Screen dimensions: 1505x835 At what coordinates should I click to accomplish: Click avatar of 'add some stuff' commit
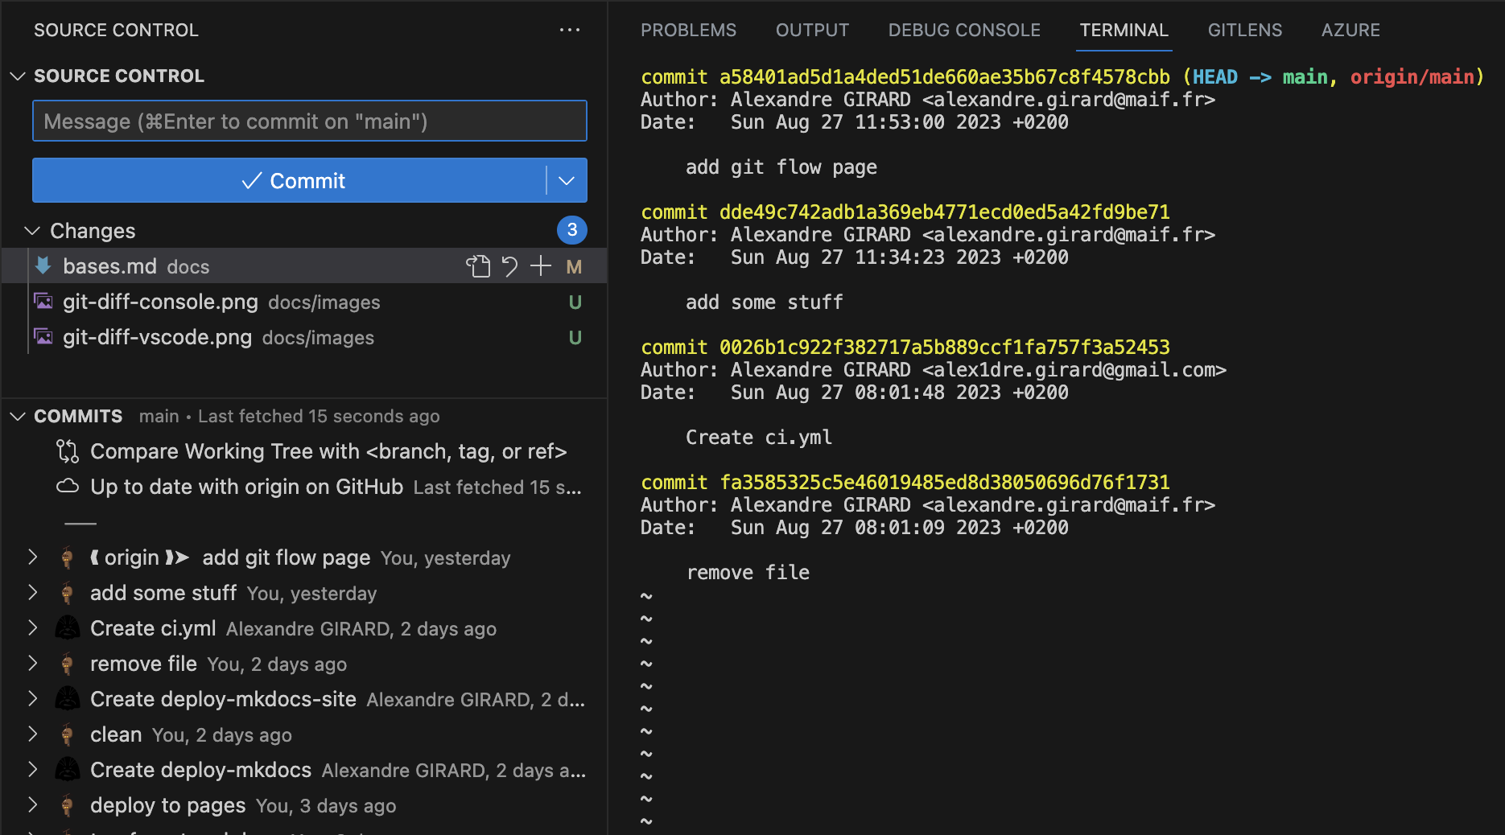tap(68, 593)
